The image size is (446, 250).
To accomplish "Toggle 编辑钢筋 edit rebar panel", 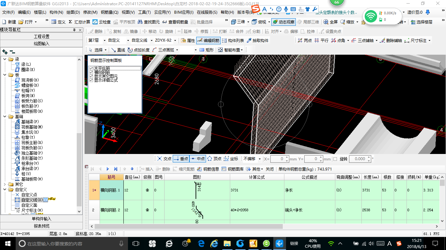I will pos(208,41).
